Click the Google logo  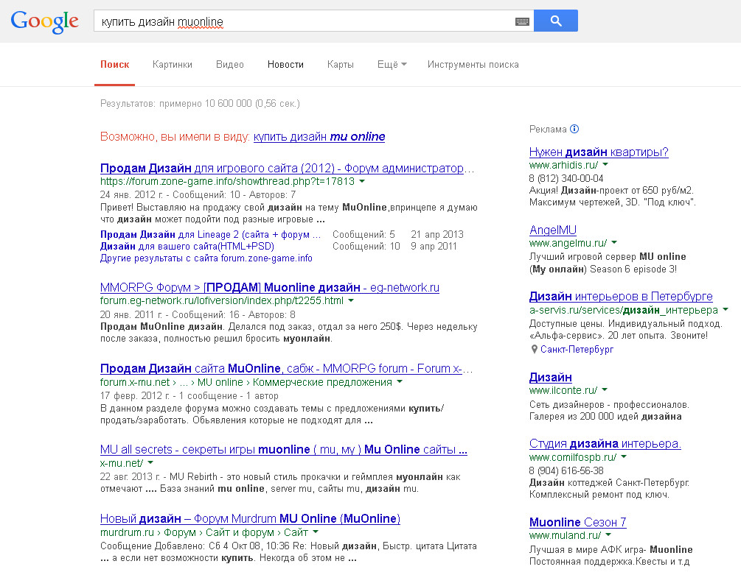[44, 21]
